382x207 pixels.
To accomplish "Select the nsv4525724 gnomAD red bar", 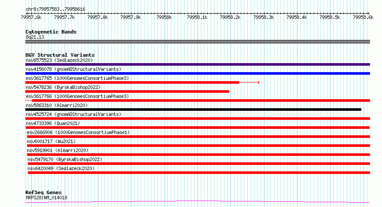I will pyautogui.click(x=197, y=119).
